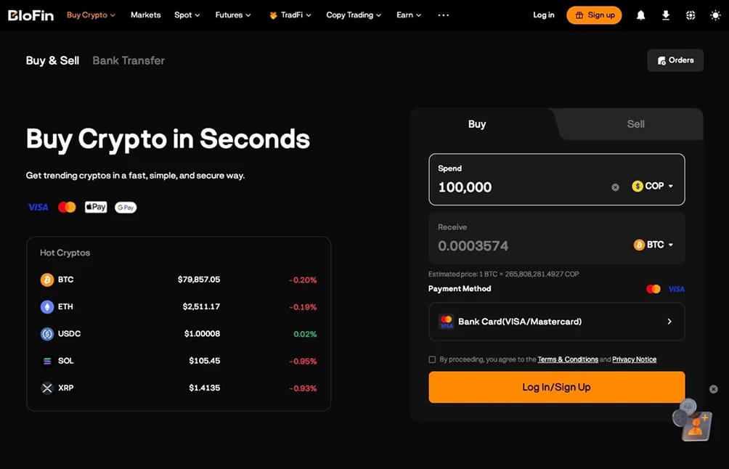Open the floating referral gift widget

692,420
